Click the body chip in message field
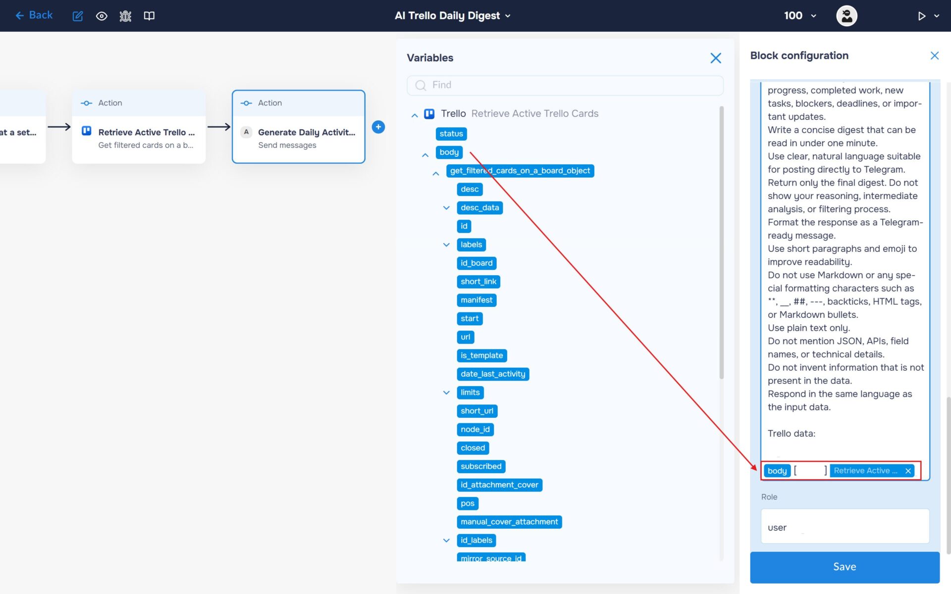 777,471
